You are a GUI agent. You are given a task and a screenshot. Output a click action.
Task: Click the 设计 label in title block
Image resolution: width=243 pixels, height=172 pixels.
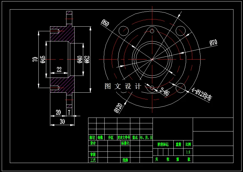click(93, 143)
